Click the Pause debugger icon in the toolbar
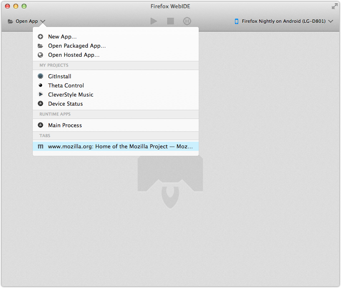 [187, 21]
